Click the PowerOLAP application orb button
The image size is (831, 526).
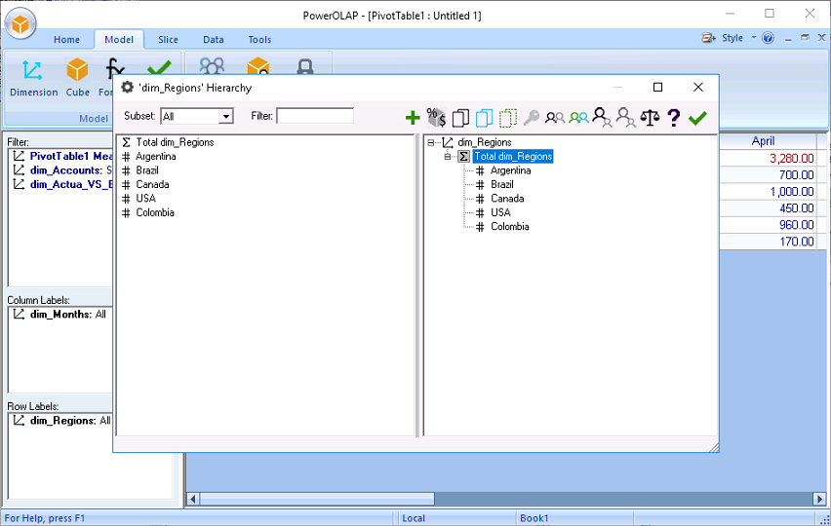coord(20,23)
